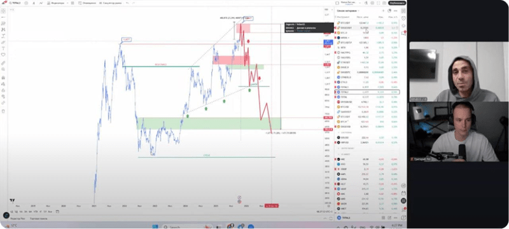The image size is (509, 229).
Task: Select BTCUSDT first row in watchlist
Action: click(x=368, y=23)
